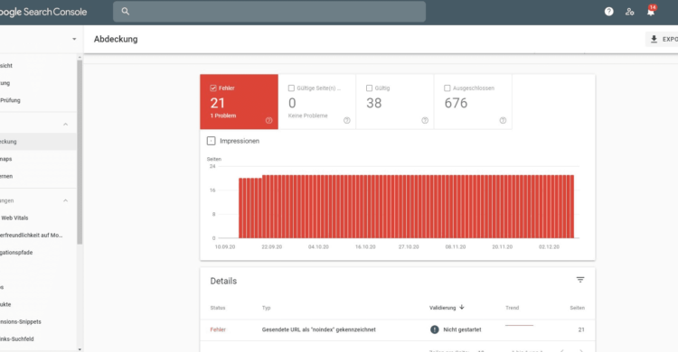This screenshot has width=678, height=352.
Task: Click the 22.09.20 date label on chart
Action: point(271,247)
